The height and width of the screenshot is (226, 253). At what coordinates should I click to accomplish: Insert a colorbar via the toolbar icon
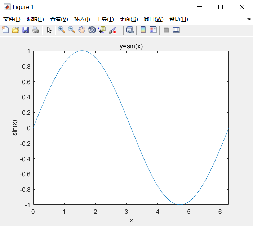coord(143,30)
